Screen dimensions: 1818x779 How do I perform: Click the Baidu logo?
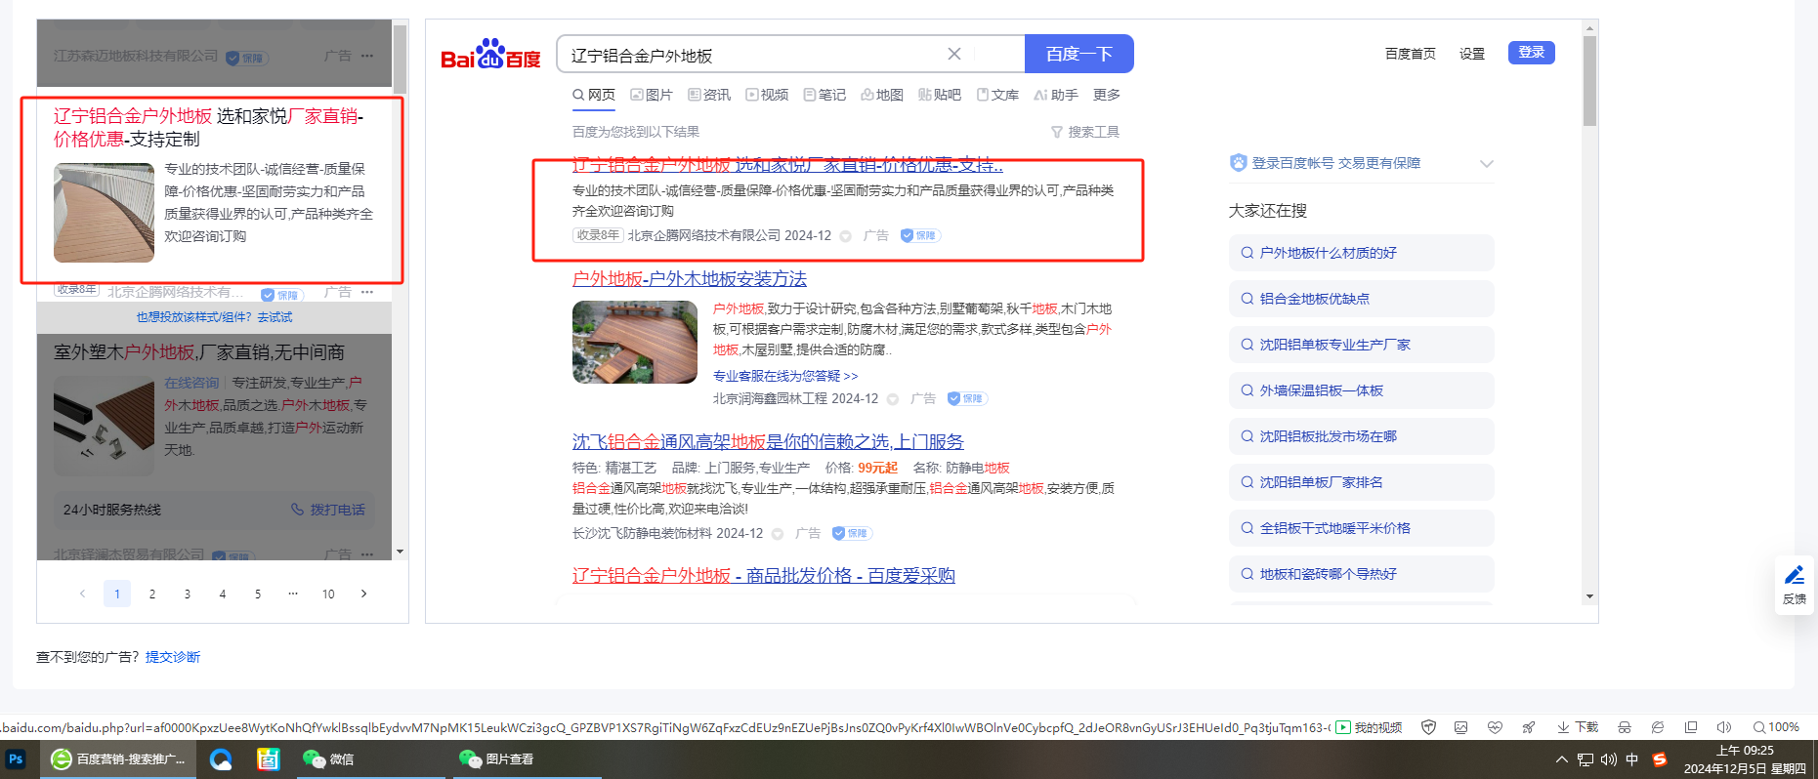point(490,54)
